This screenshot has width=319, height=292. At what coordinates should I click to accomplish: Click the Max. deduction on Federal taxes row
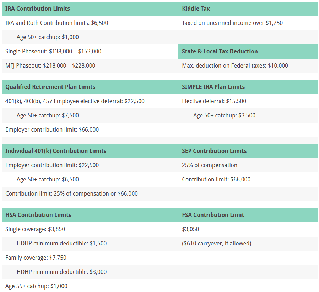point(235,65)
